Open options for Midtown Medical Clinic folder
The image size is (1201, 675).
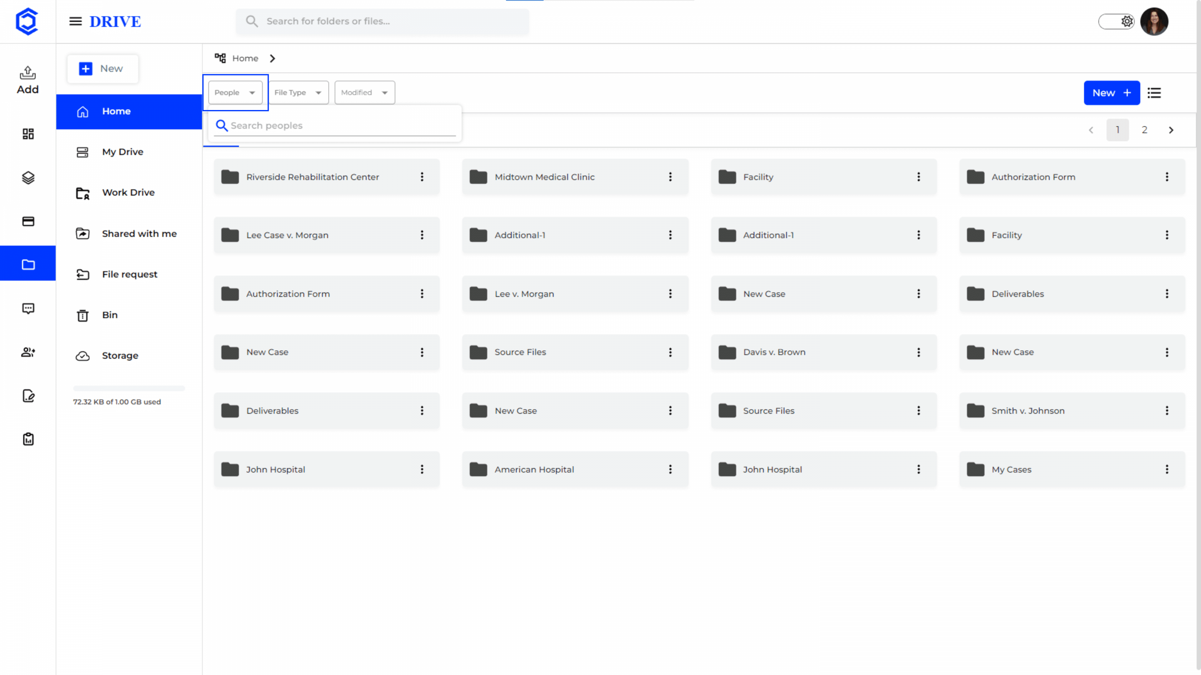pos(671,177)
